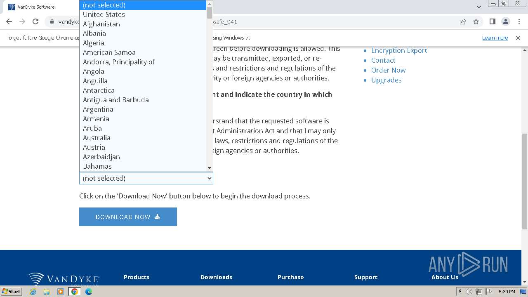Click the show desktop tray icon

pos(523,292)
